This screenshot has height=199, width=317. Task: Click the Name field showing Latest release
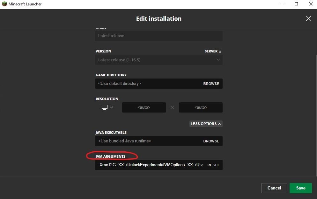point(159,36)
